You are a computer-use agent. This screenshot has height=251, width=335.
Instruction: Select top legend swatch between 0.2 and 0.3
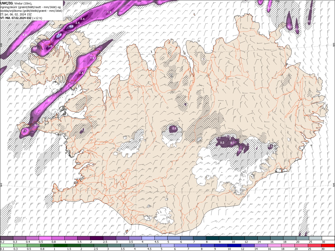tap(7, 238)
